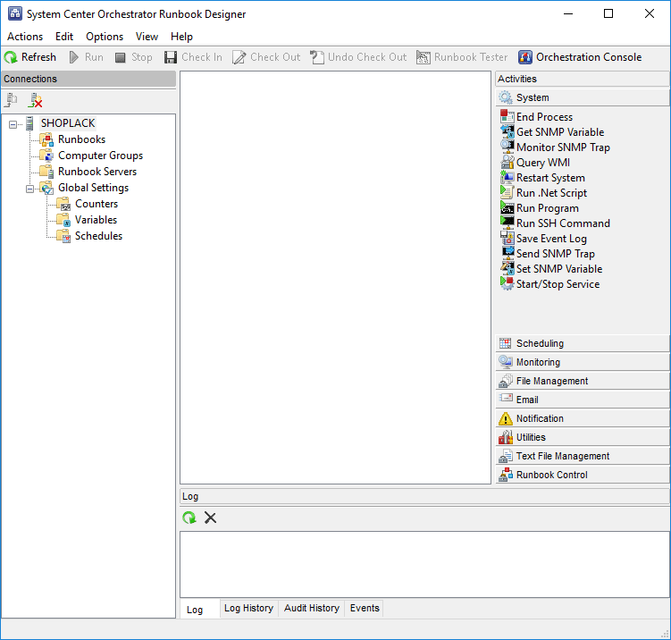Select the Variables folder
The height and width of the screenshot is (640, 671).
click(96, 220)
